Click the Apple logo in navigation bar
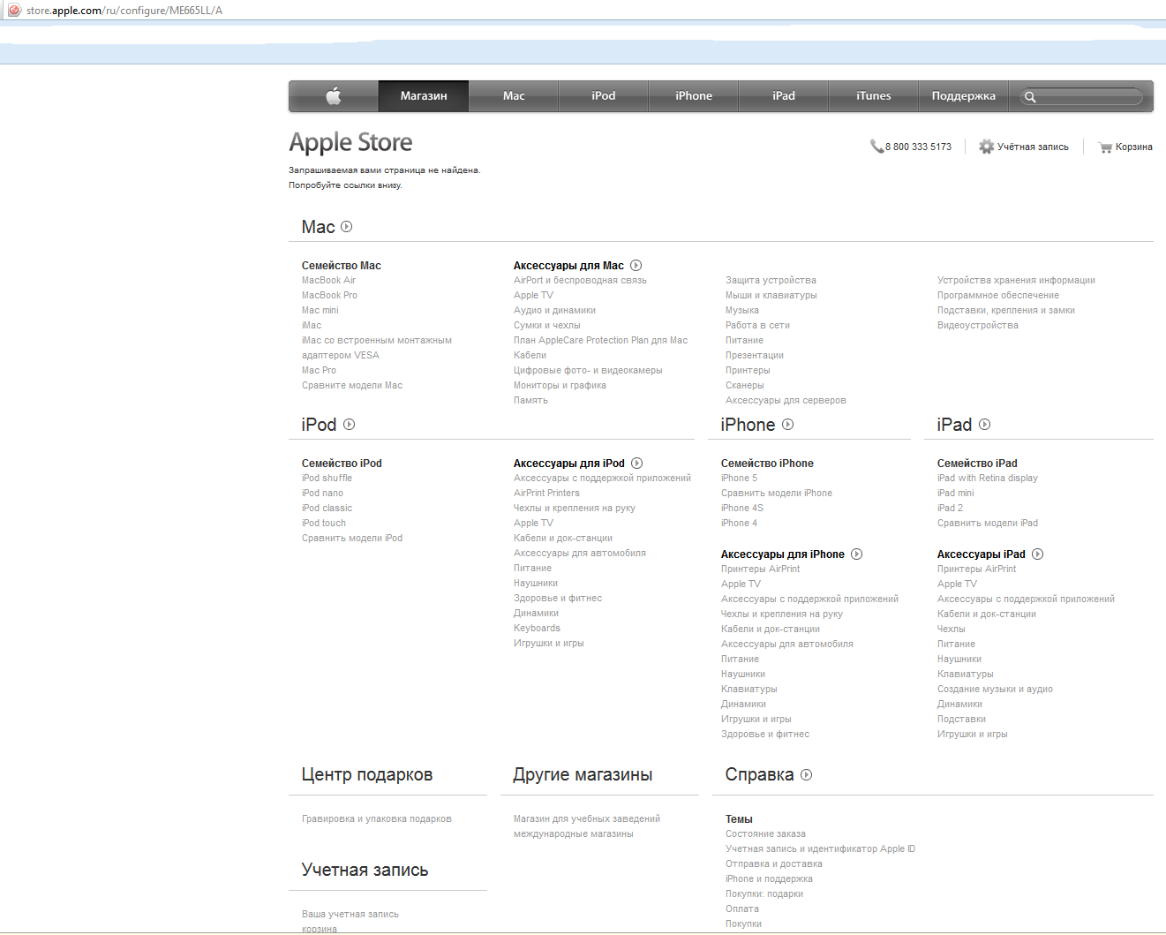The width and height of the screenshot is (1166, 935). 334,95
